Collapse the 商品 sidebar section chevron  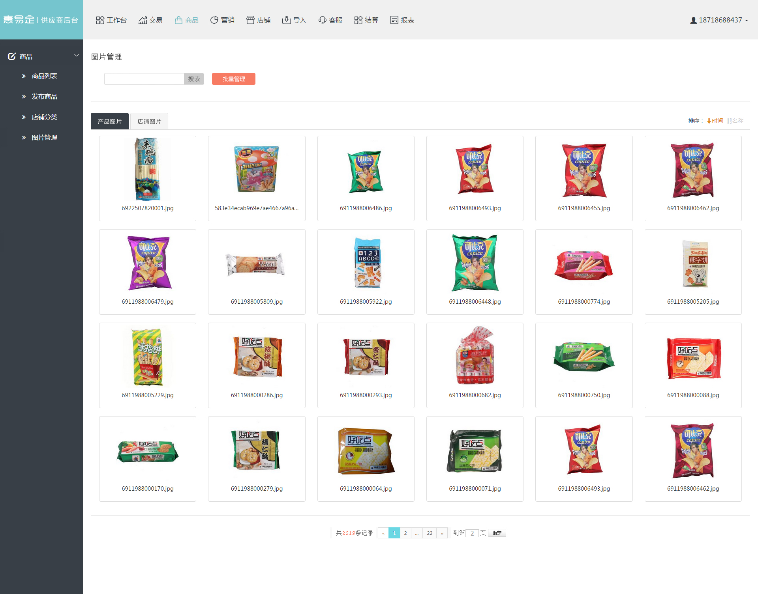77,56
